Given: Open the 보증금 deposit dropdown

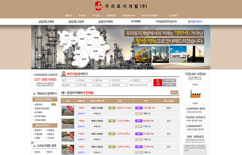Looking at the screenshot, I should pyautogui.click(x=103, y=85).
